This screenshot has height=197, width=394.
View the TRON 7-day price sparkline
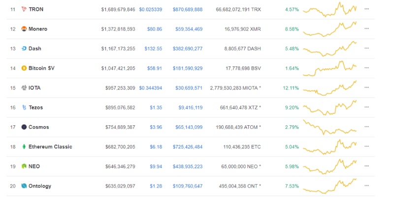[x=329, y=9]
